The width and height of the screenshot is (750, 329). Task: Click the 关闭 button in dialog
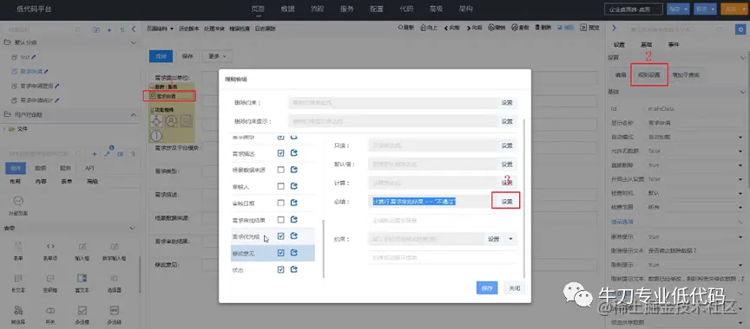pyautogui.click(x=514, y=288)
